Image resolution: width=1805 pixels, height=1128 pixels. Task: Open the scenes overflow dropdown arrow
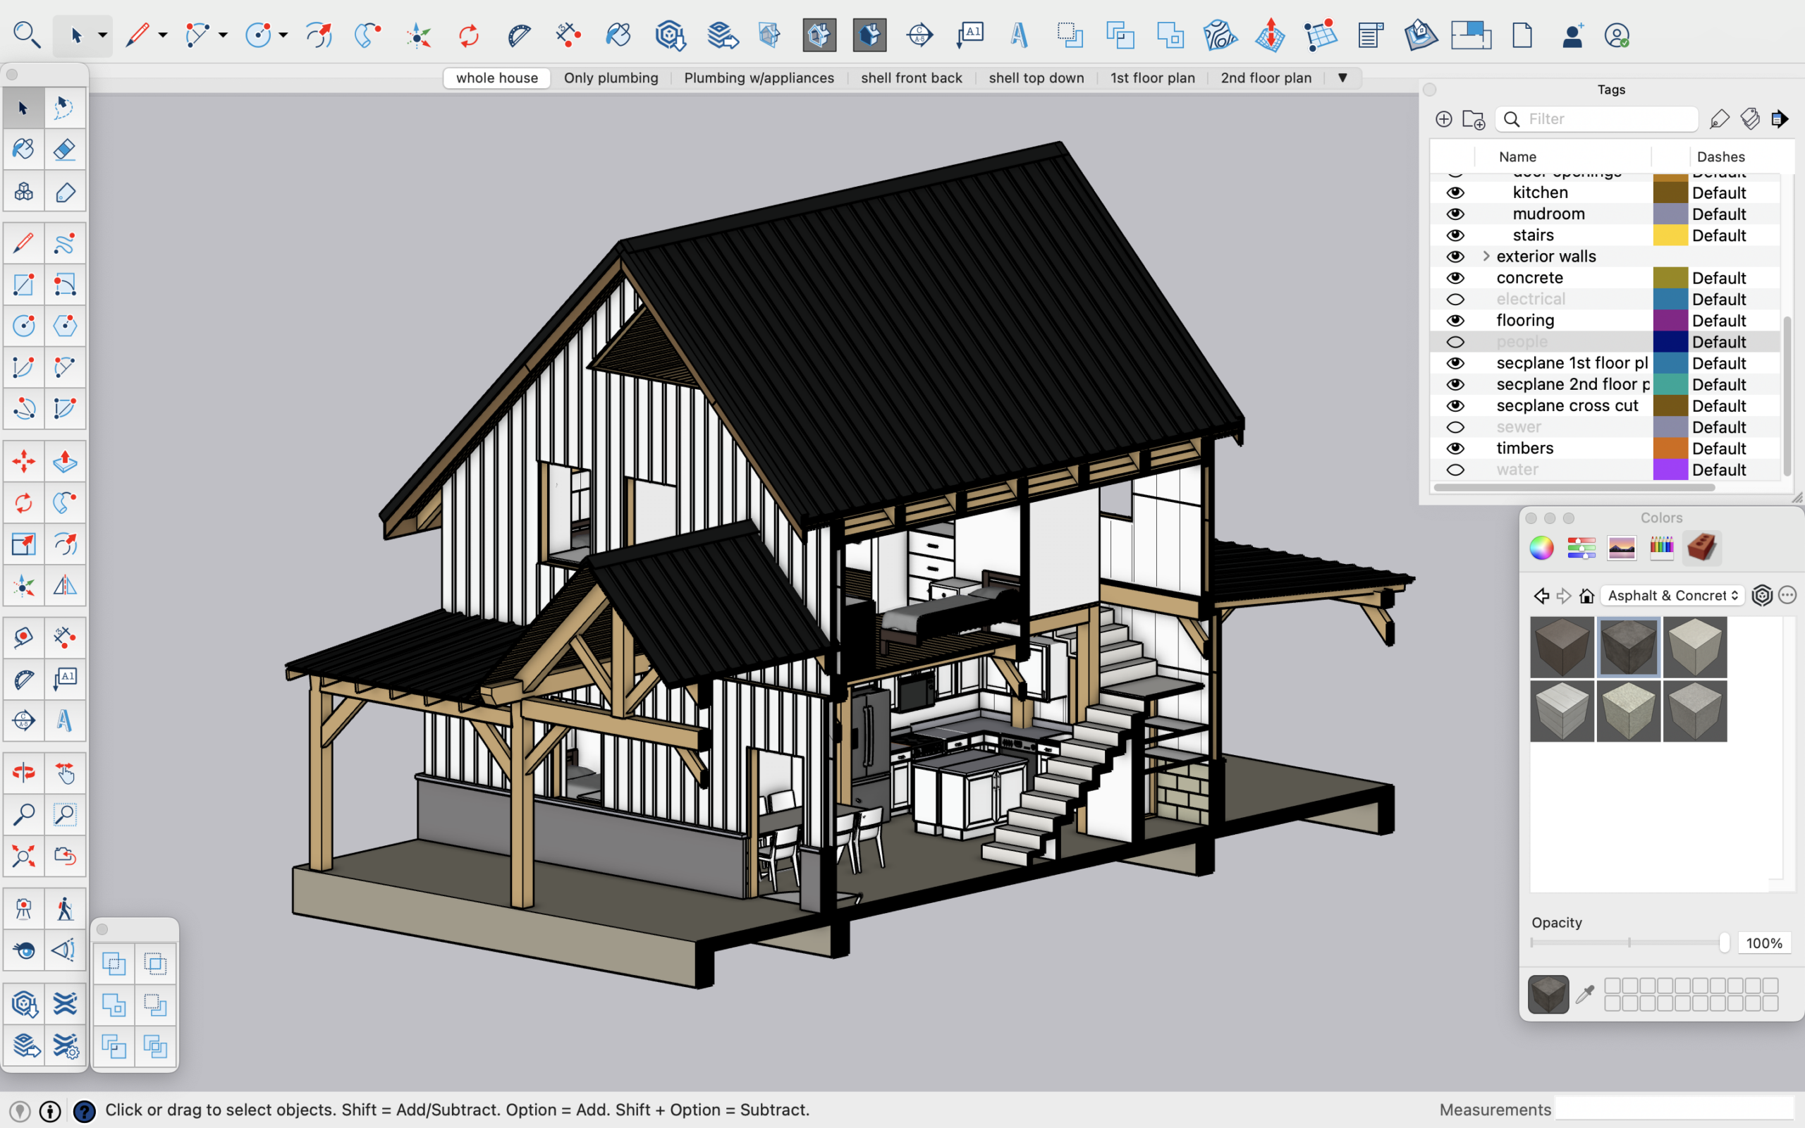pyautogui.click(x=1342, y=78)
